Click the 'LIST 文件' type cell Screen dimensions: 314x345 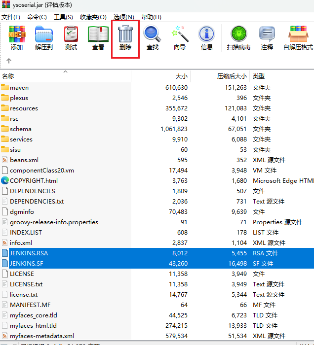(x=266, y=232)
